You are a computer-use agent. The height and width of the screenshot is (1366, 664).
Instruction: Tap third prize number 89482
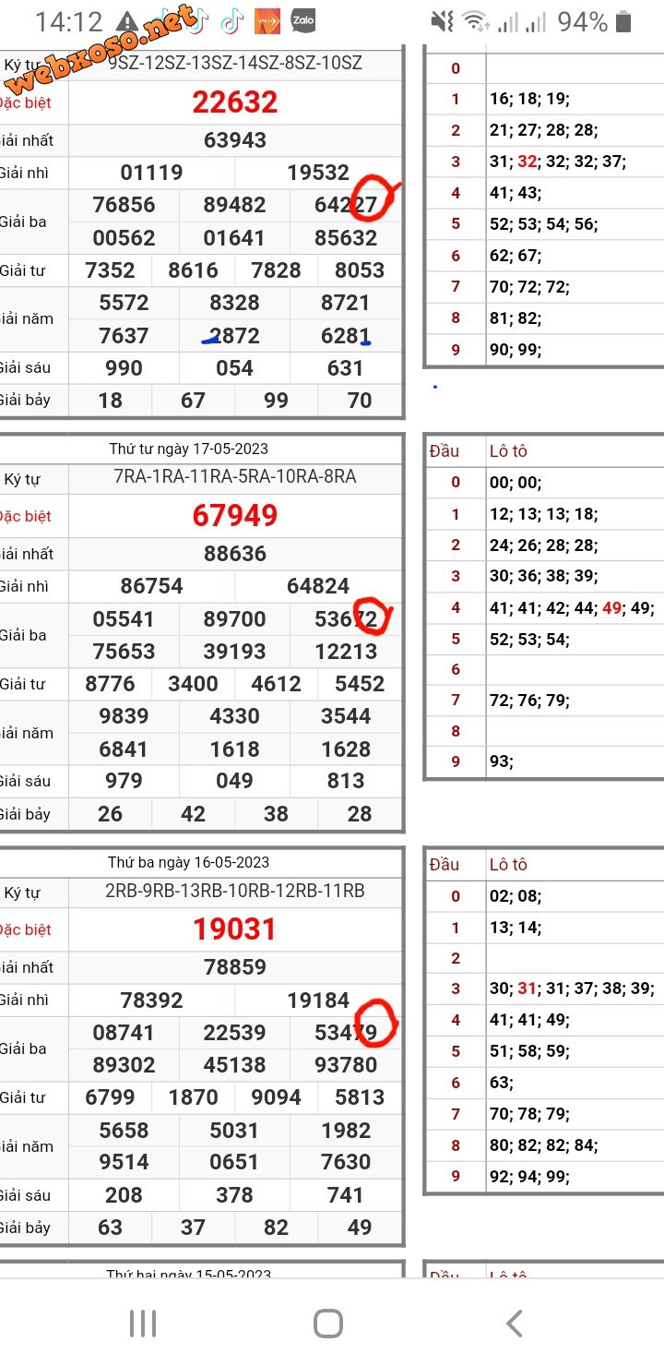(234, 205)
